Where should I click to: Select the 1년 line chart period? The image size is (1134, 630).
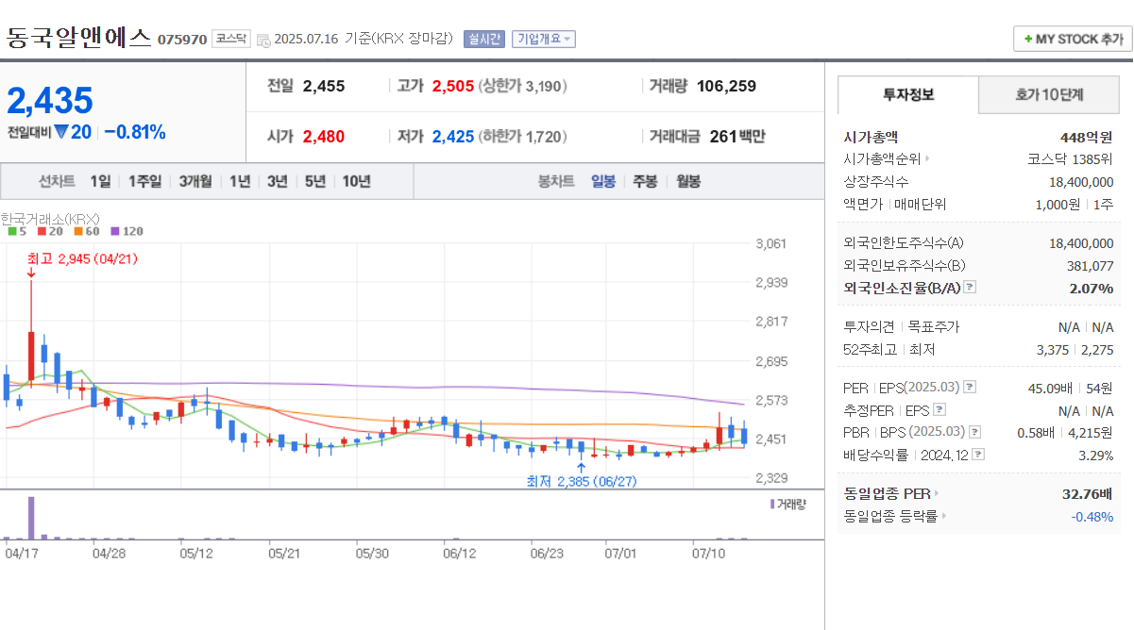[240, 181]
